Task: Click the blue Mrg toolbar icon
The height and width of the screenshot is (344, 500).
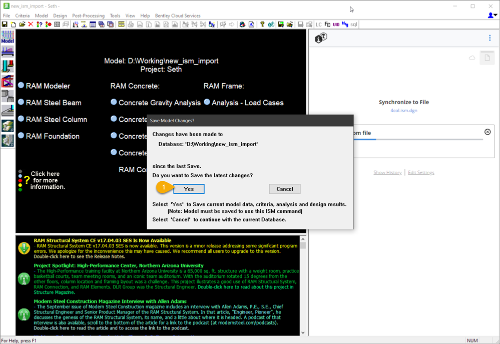Action: point(345,24)
